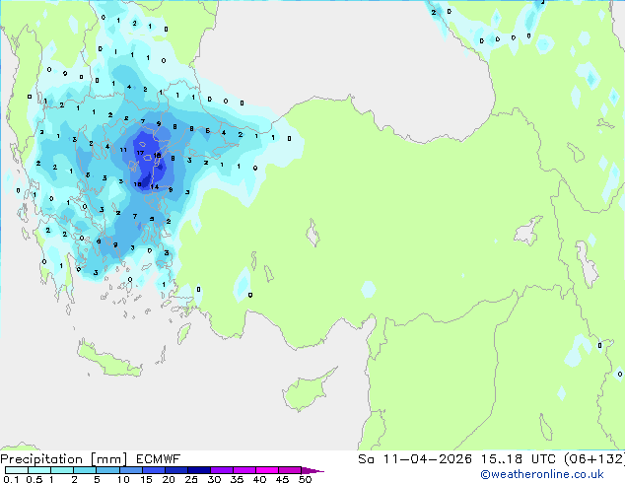Click the '(06+132)' forecast run text
Image resolution: width=625 pixels, height=483 pixels.
[594, 459]
